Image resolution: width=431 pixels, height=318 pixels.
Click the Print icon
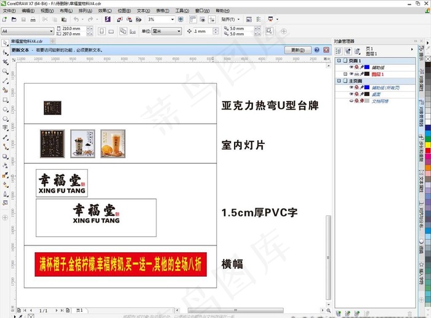click(33, 20)
